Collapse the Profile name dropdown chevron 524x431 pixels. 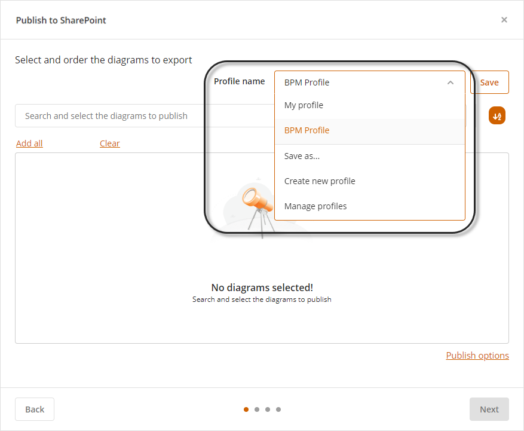451,82
